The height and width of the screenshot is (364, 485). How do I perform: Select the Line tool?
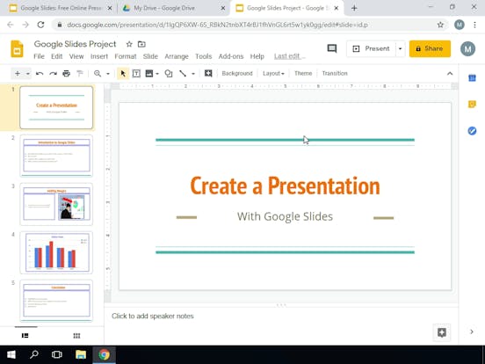[x=183, y=73]
